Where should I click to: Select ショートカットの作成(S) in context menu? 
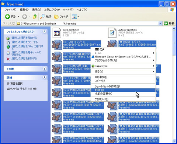[123, 86]
